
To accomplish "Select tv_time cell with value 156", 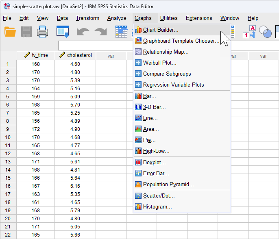I will pos(36,121).
